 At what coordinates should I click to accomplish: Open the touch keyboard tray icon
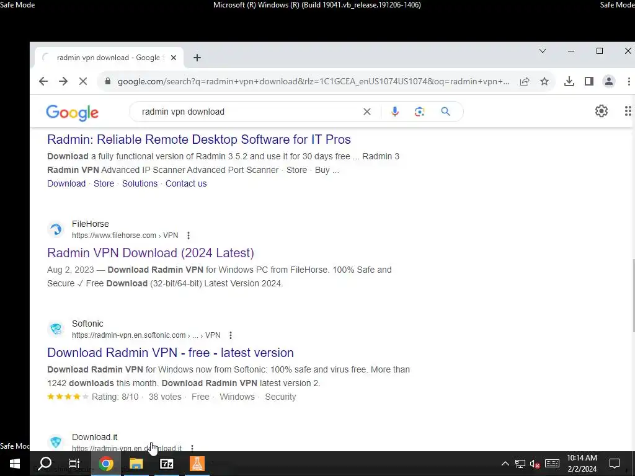(x=552, y=464)
